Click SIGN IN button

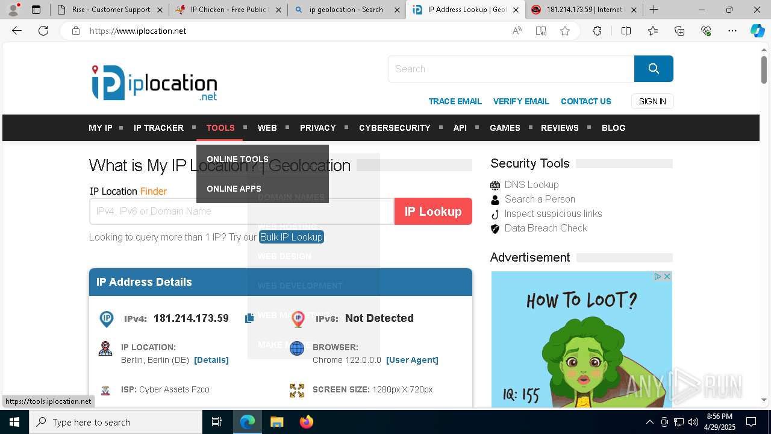[x=652, y=101]
